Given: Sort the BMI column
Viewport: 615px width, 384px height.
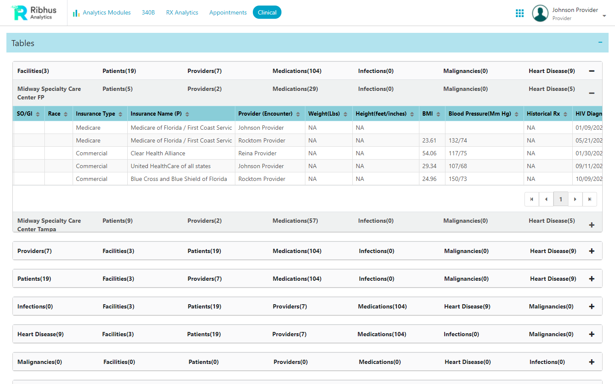Looking at the screenshot, I should coord(438,113).
